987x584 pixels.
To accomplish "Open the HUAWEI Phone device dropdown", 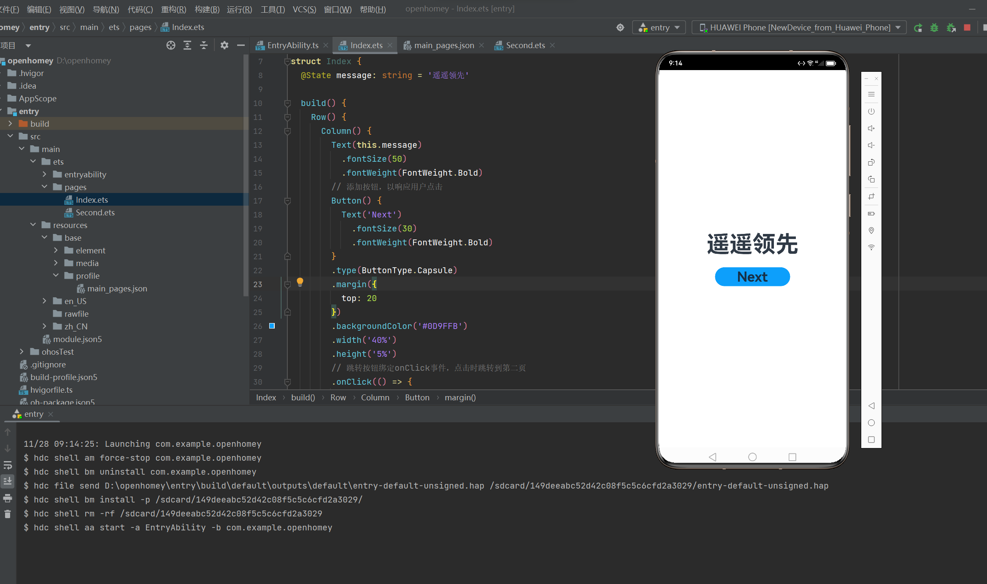I will 798,28.
